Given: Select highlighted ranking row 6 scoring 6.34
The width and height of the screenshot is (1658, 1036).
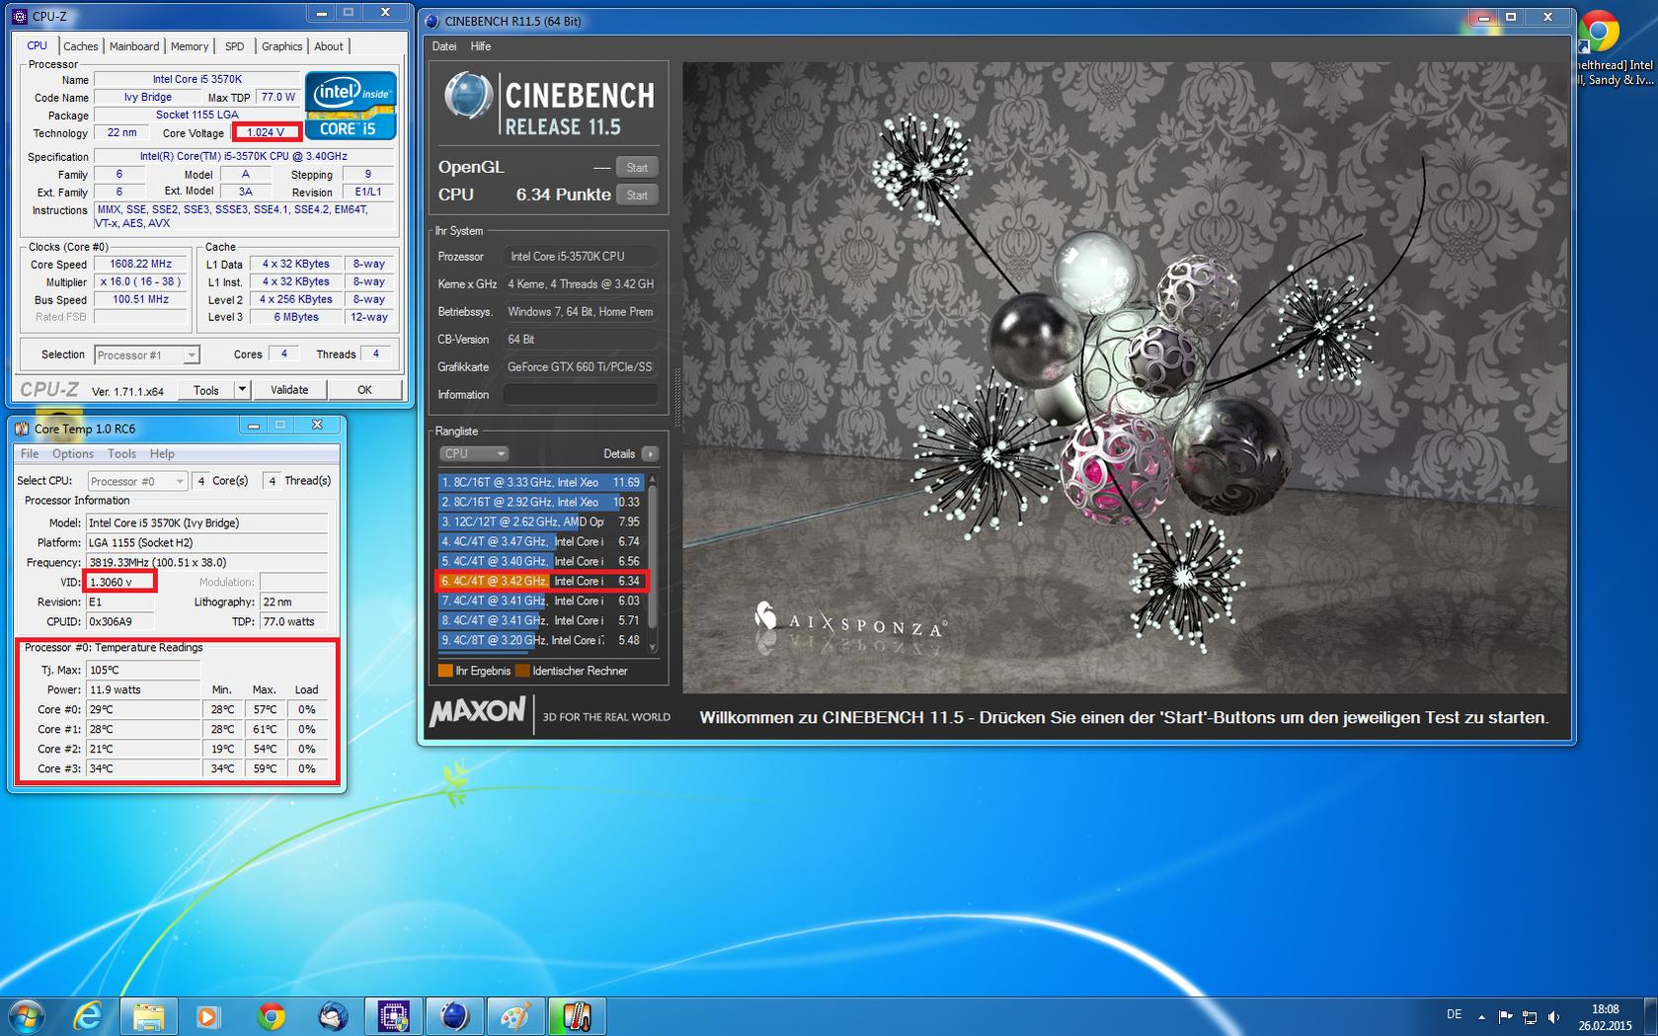Looking at the screenshot, I should pyautogui.click(x=540, y=582).
